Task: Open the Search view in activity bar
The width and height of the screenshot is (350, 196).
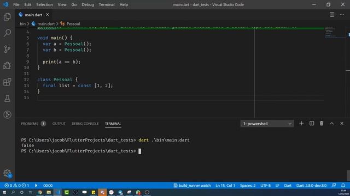Action: pos(7,33)
